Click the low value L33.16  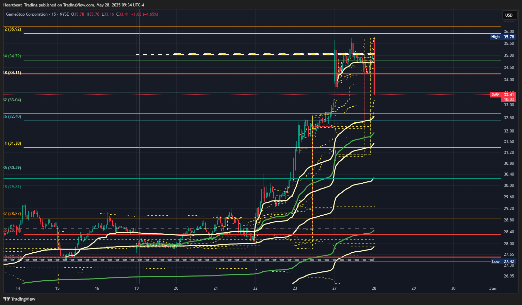click(108, 14)
